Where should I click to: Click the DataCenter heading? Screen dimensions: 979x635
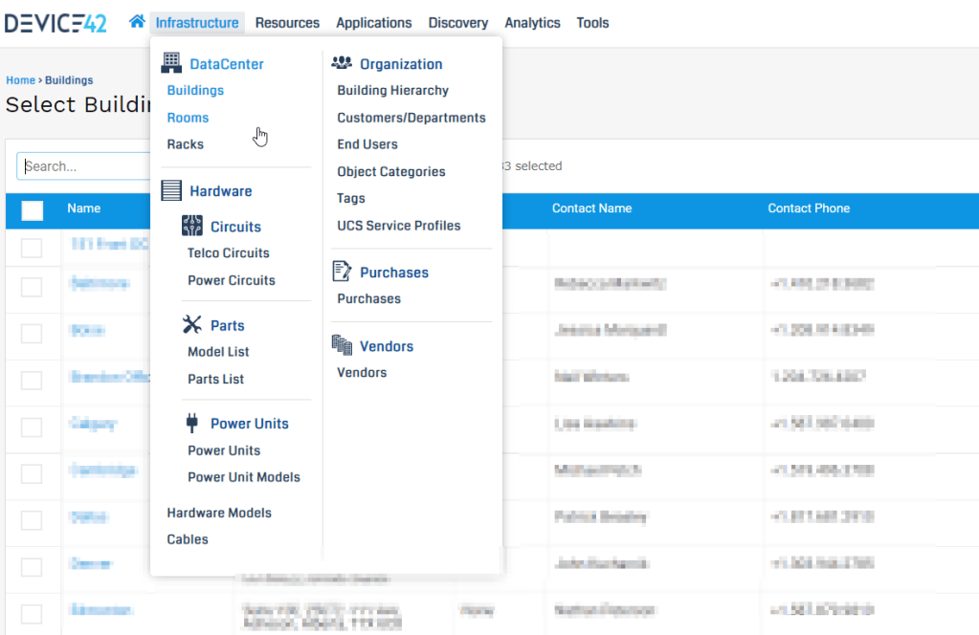click(227, 64)
